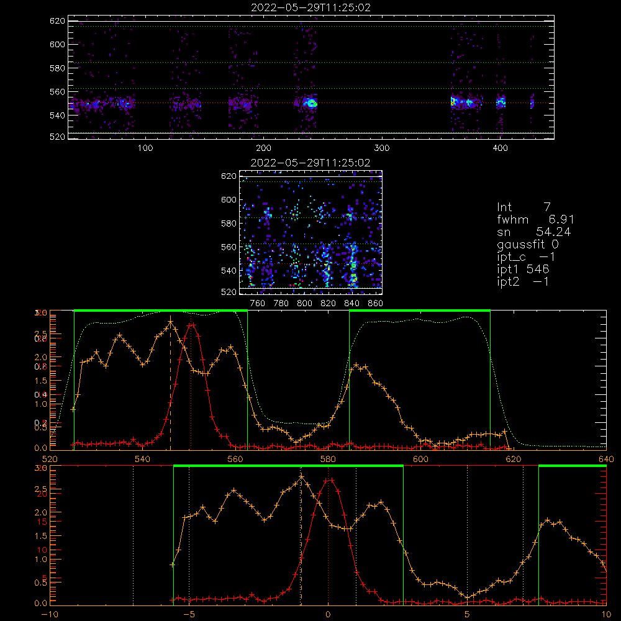Screen dimensions: 621x621
Task: Click x-axis label 600 of the upper profile plot
Action: (x=420, y=459)
